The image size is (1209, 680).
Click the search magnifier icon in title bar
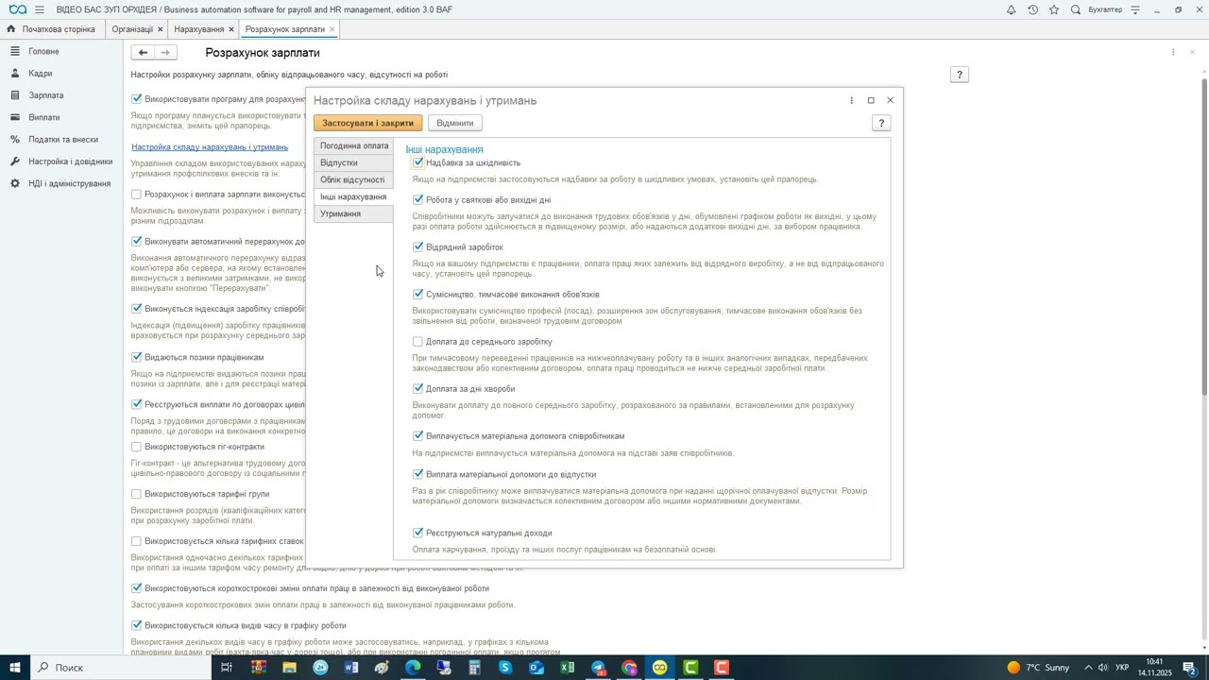click(1076, 9)
